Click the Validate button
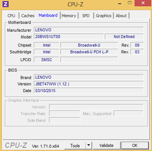 106,145
